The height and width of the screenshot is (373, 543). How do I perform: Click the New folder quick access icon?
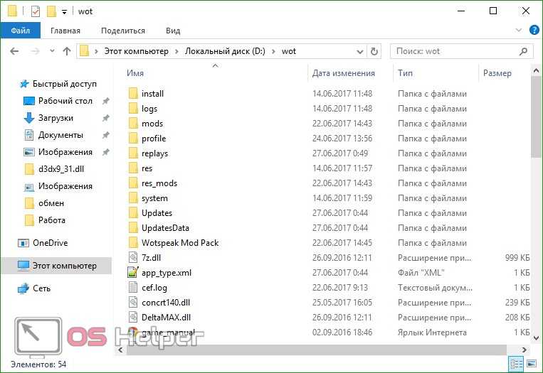[52, 11]
